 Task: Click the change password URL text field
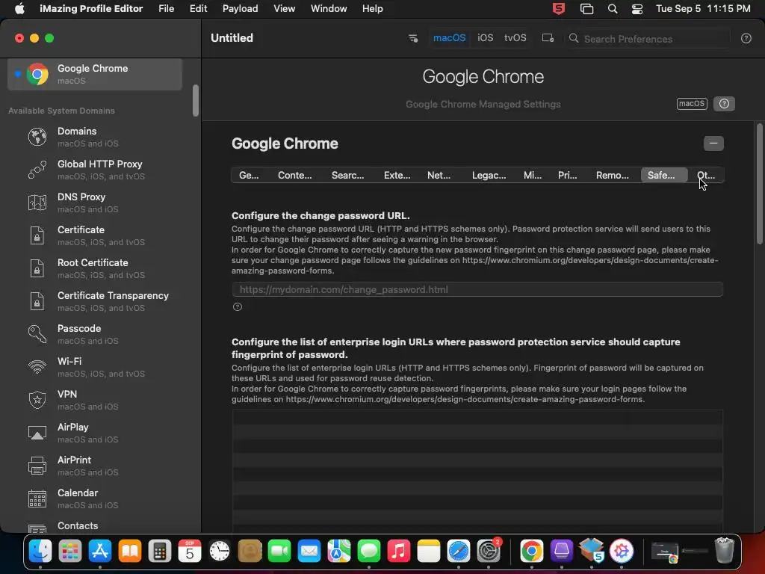tap(477, 289)
